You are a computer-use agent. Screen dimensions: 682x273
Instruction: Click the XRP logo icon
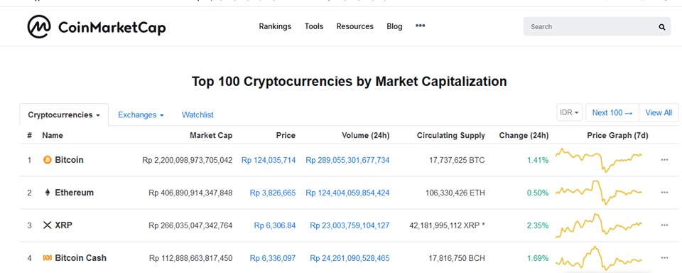pos(48,225)
